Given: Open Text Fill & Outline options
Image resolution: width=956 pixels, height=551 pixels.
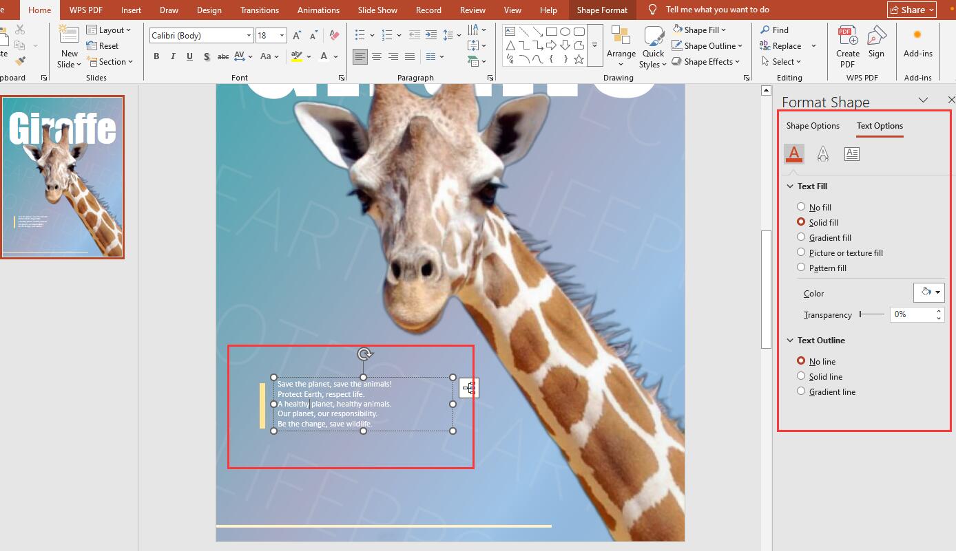Looking at the screenshot, I should pos(794,153).
